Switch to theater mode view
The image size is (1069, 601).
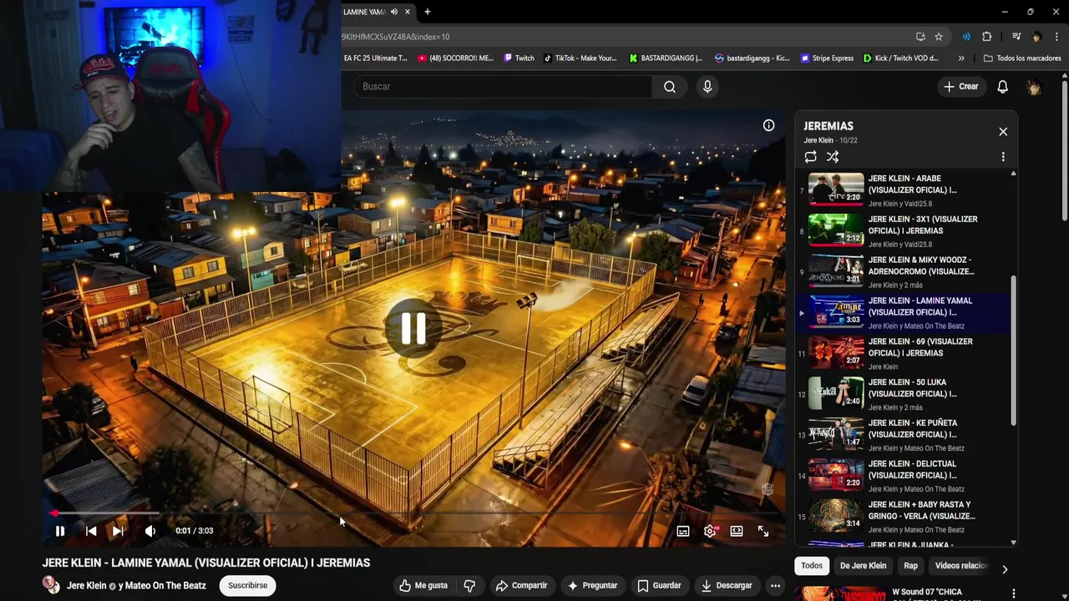(737, 531)
